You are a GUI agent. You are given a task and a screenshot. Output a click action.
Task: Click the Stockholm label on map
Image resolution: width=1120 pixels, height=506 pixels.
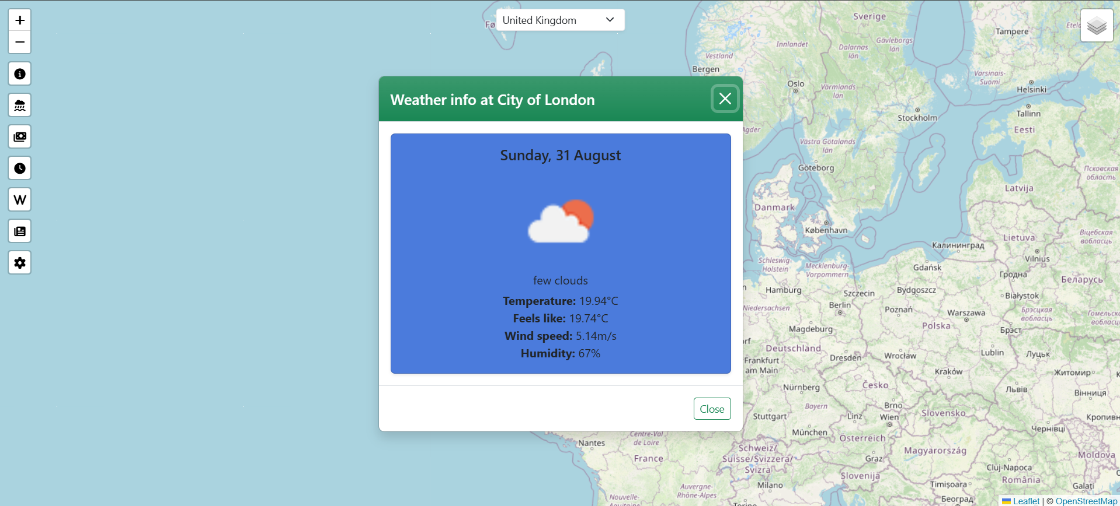[x=917, y=118]
